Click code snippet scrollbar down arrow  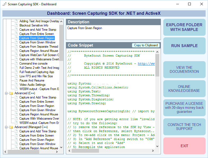point(157,146)
